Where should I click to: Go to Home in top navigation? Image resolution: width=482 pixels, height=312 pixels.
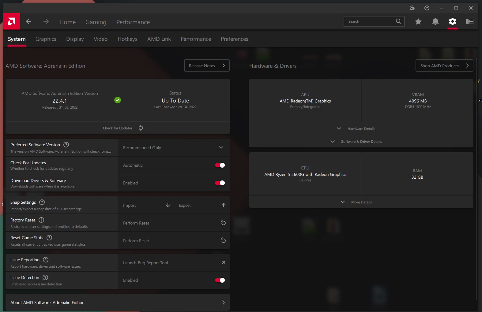pyautogui.click(x=68, y=22)
